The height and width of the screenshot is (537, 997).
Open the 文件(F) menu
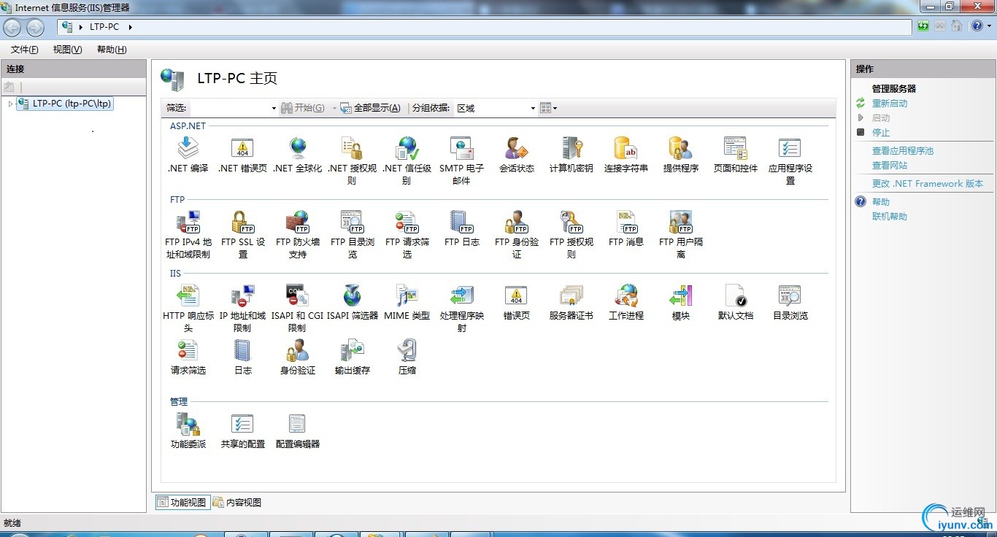(x=25, y=50)
